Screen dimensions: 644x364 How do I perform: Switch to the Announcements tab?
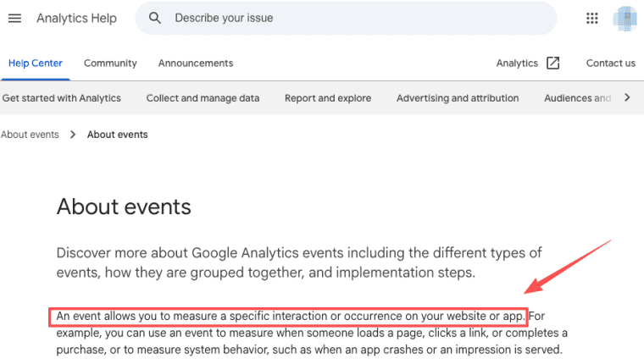[196, 63]
